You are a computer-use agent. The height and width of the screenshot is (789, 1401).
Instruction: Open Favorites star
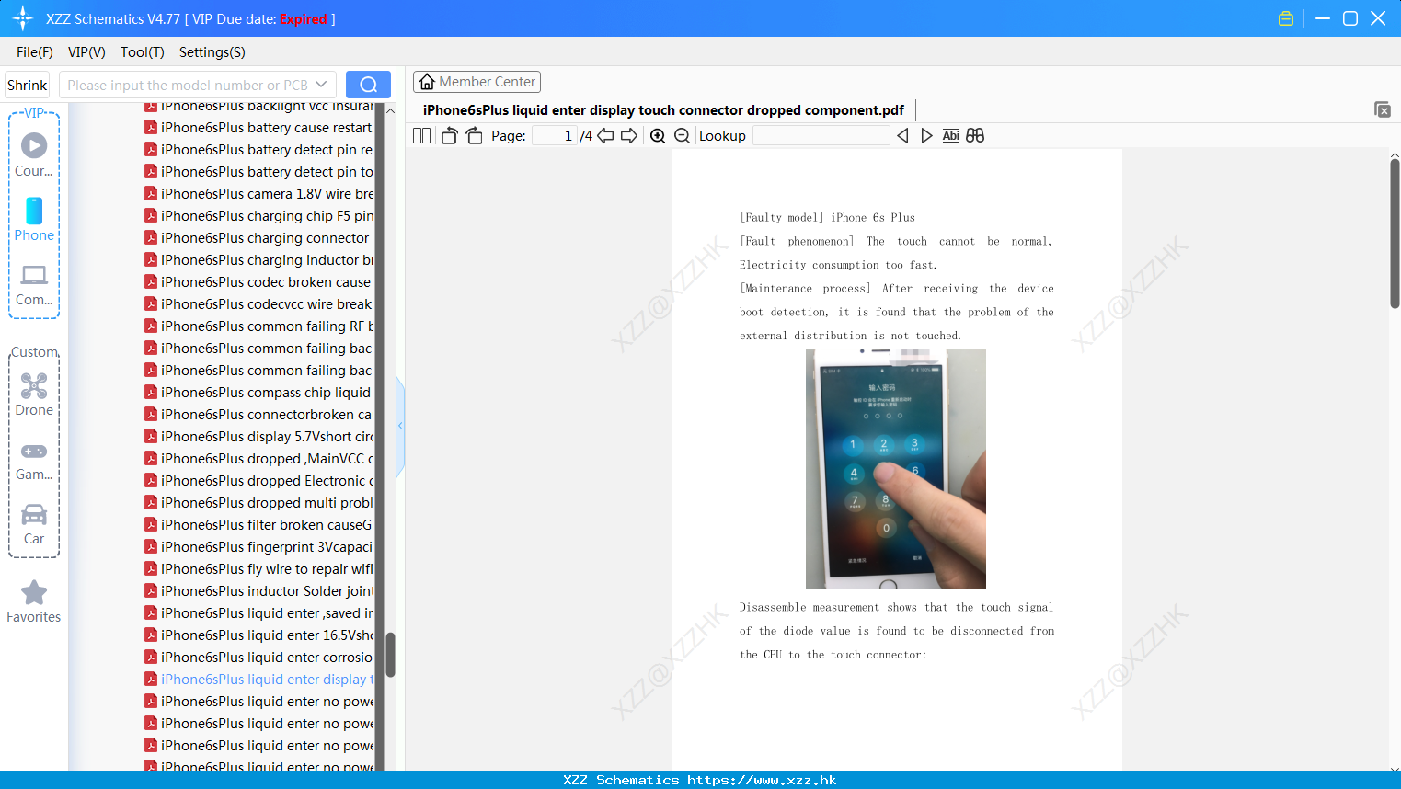point(34,601)
